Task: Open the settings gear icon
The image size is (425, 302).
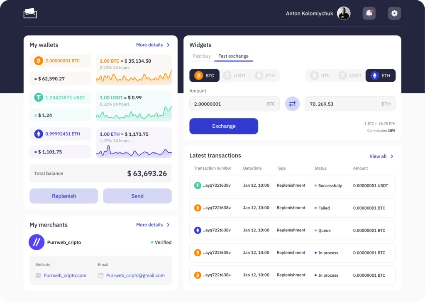Action: (394, 13)
